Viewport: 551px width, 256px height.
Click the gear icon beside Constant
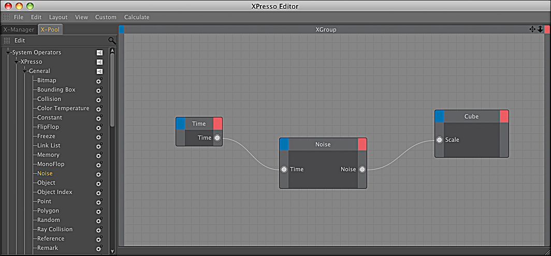pos(99,118)
